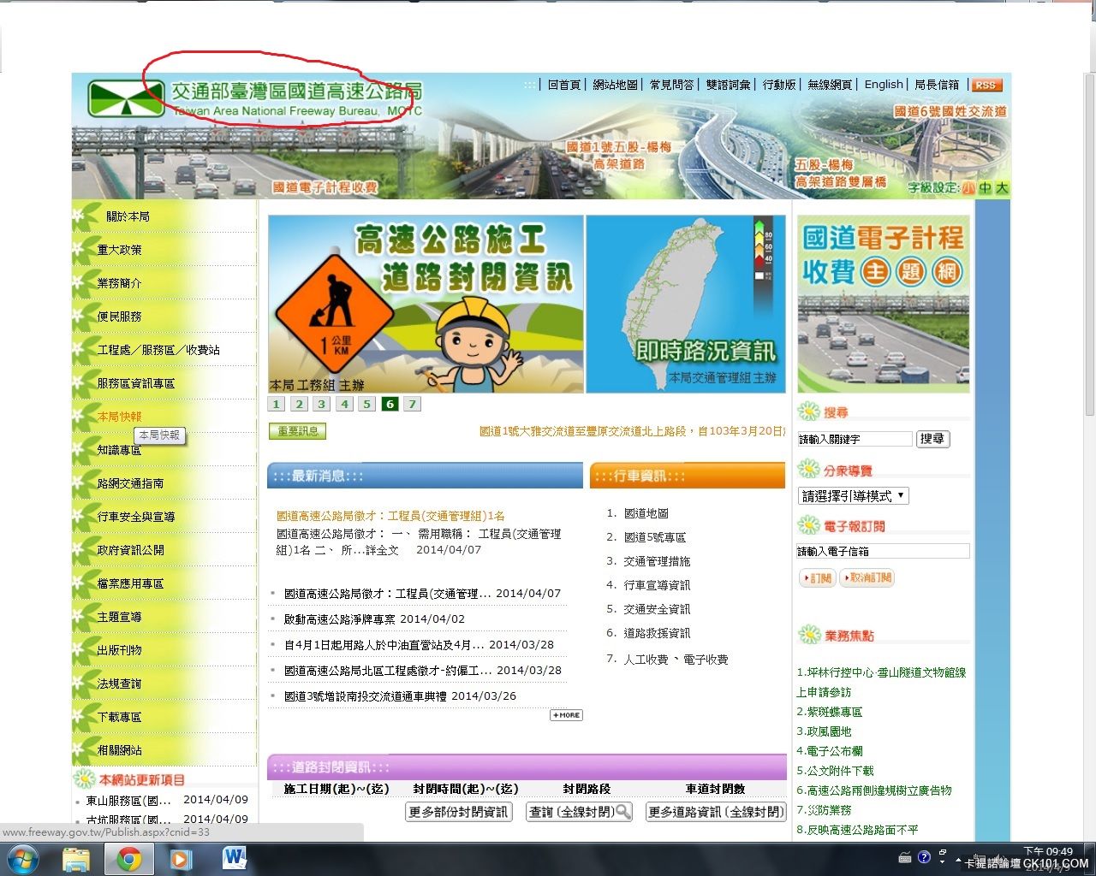Click the 搜尋 search button
The height and width of the screenshot is (876, 1096).
pos(932,439)
